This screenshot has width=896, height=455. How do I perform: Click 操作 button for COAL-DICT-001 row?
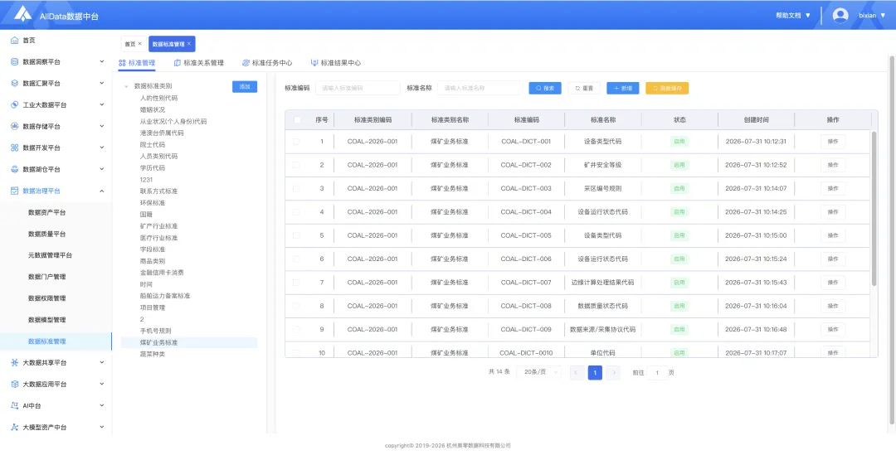tap(833, 142)
